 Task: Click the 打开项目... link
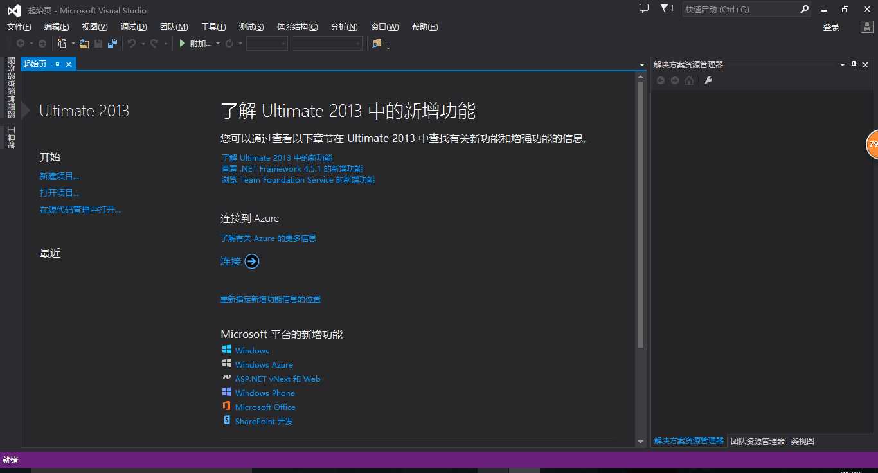59,193
